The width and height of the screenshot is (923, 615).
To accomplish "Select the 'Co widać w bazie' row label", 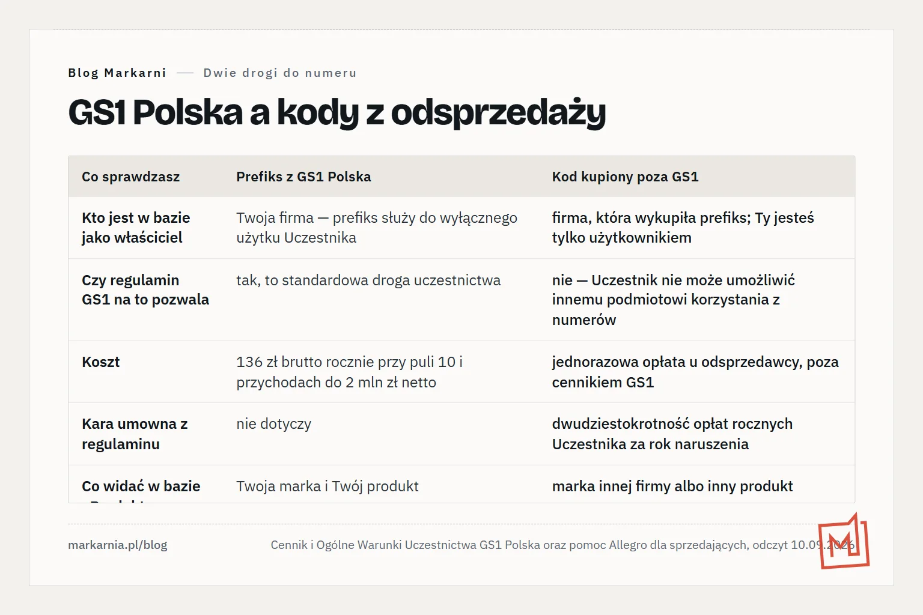I will click(141, 486).
